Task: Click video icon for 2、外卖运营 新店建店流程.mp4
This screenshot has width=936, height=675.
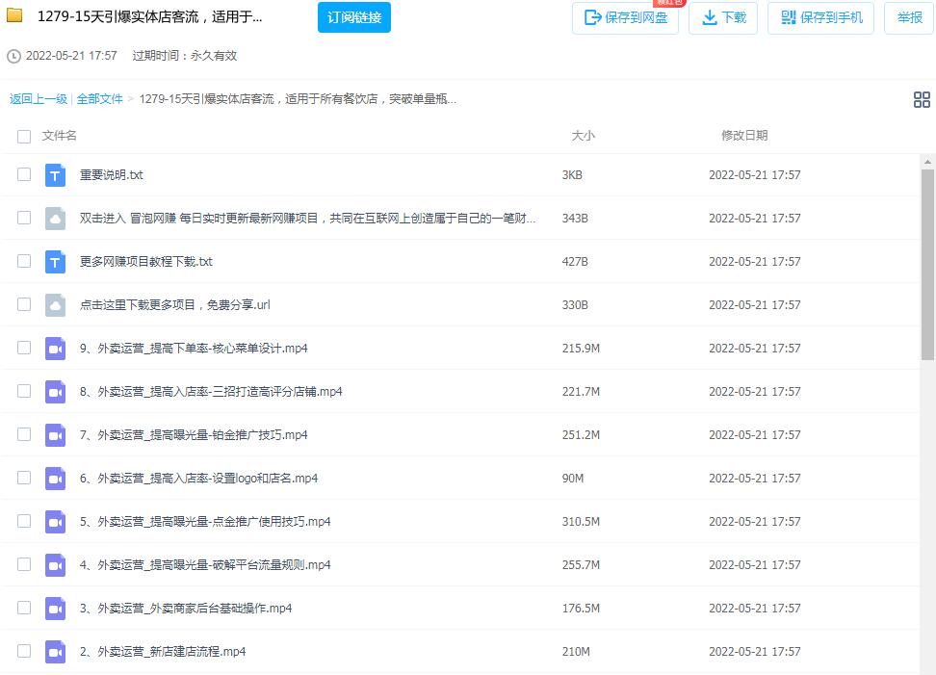Action: (55, 652)
